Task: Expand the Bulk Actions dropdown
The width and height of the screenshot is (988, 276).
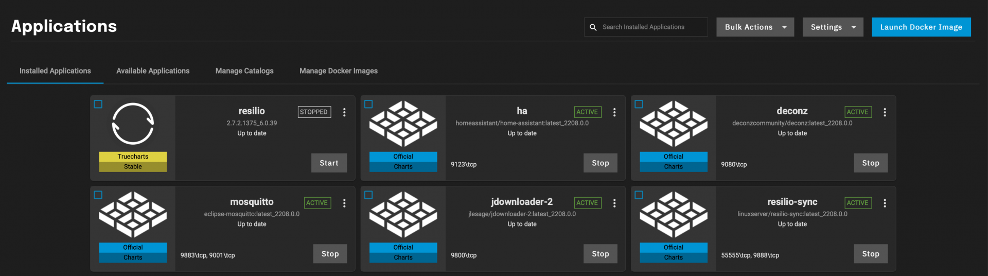Action: [x=755, y=27]
